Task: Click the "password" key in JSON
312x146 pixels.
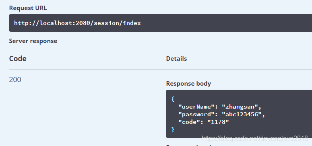Action: [196, 114]
